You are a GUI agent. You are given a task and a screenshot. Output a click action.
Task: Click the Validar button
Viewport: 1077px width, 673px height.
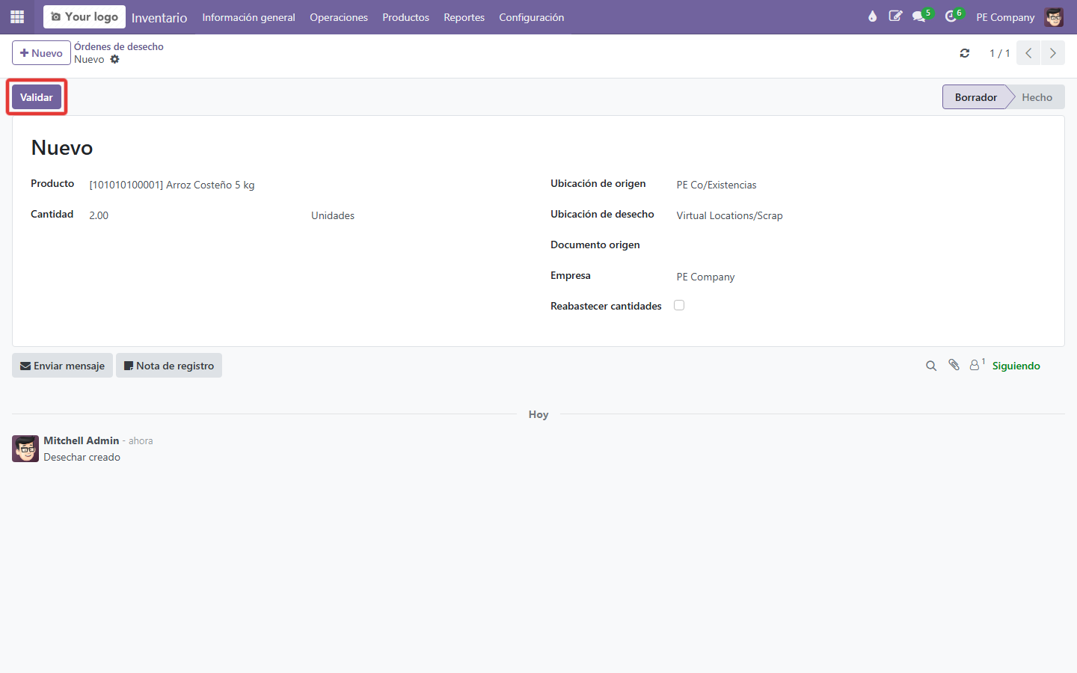(37, 97)
